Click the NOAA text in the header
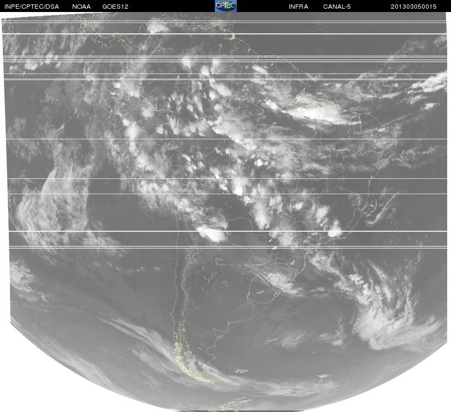The width and height of the screenshot is (451, 412). pyautogui.click(x=81, y=7)
